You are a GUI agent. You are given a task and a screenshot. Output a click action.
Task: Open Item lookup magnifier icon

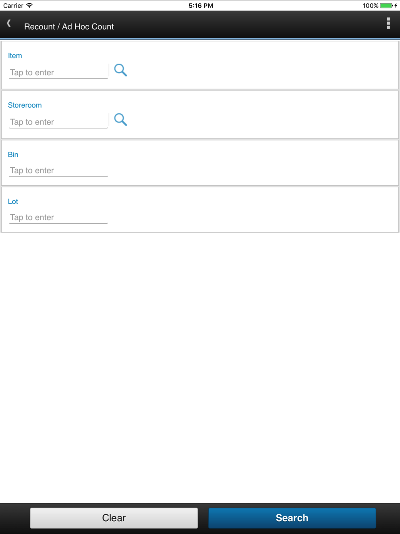120,70
